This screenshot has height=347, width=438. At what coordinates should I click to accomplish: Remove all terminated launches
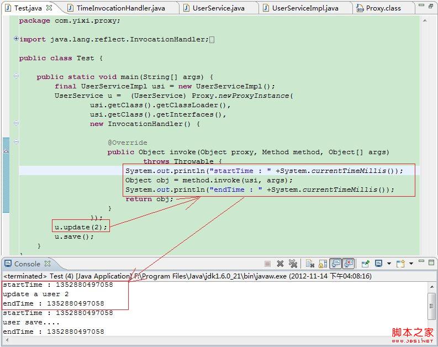coord(293,264)
